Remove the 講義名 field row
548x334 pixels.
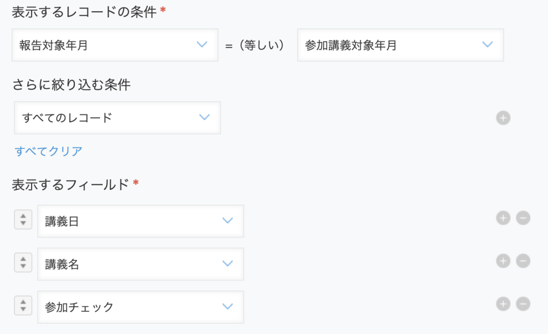point(523,261)
